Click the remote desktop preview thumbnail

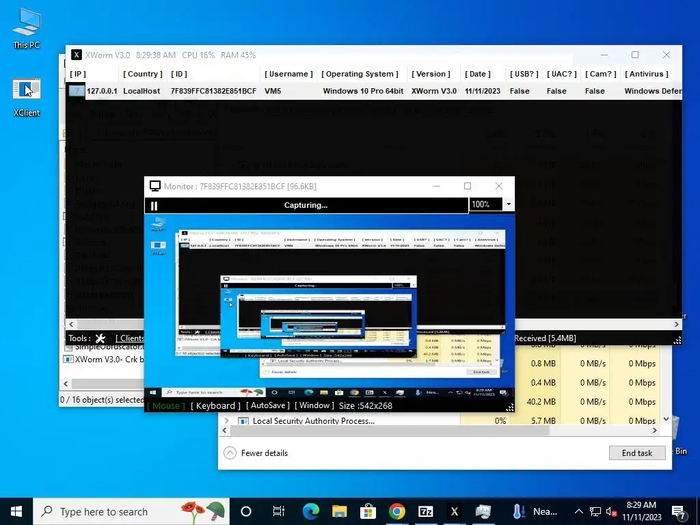(329, 306)
